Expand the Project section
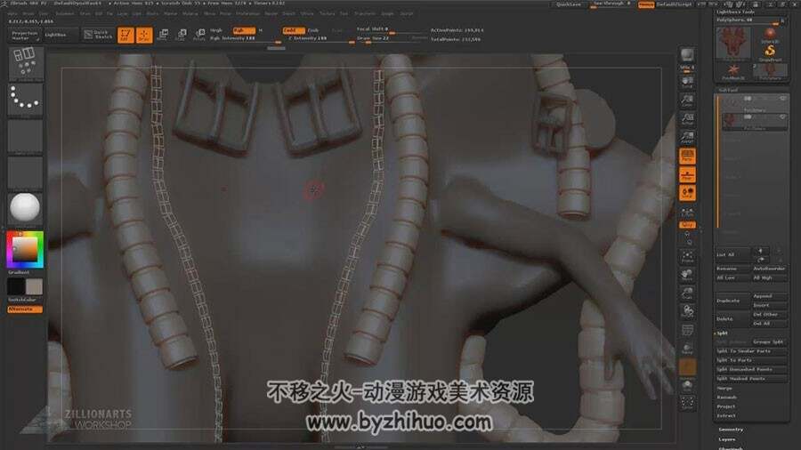Image resolution: width=801 pixels, height=450 pixels. [x=725, y=406]
